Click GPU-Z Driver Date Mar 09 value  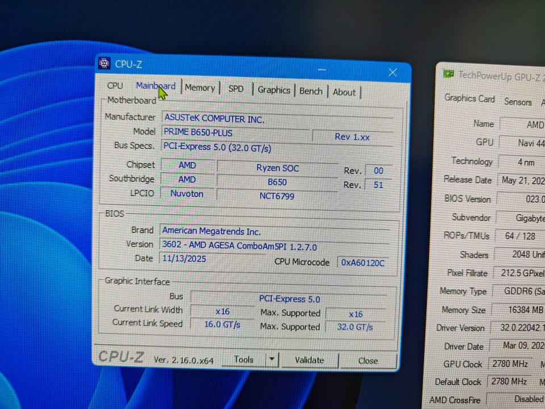(x=518, y=345)
